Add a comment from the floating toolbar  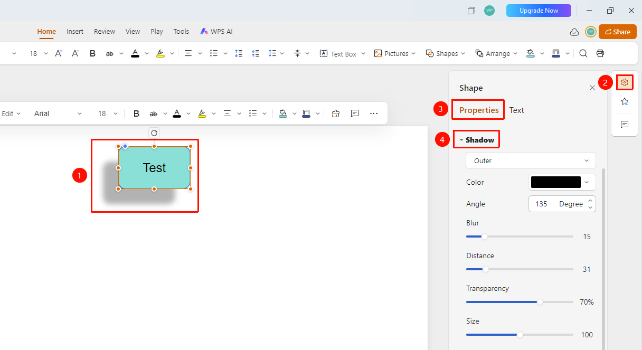click(x=355, y=113)
